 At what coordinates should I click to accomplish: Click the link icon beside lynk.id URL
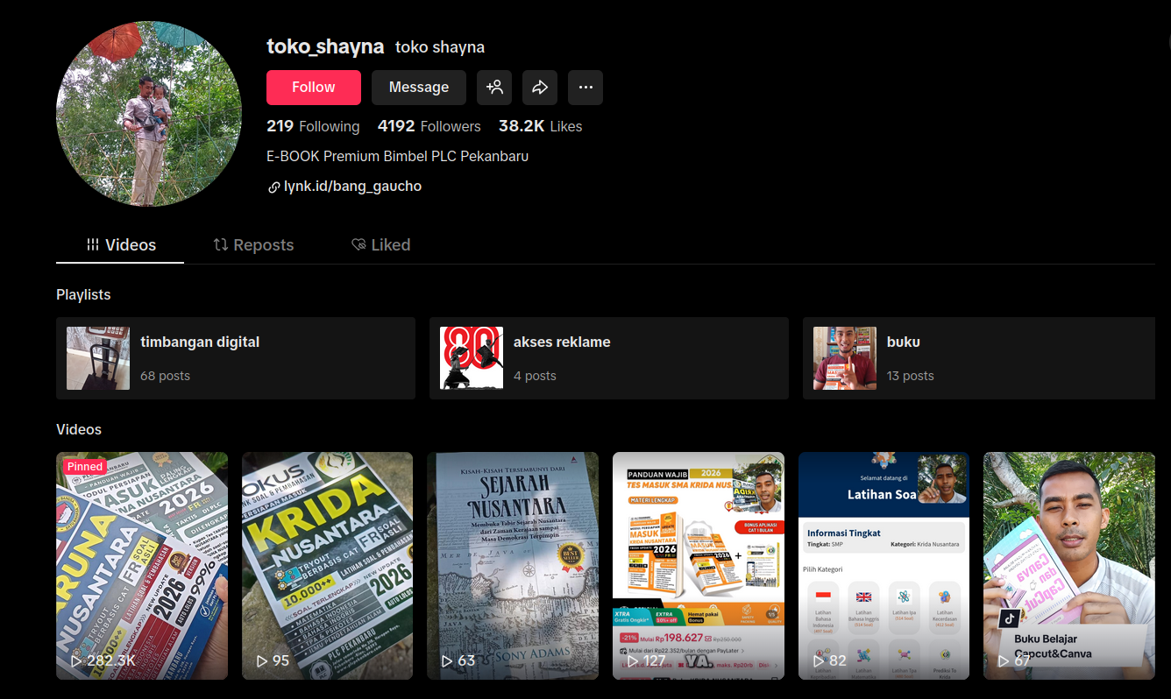pos(273,187)
